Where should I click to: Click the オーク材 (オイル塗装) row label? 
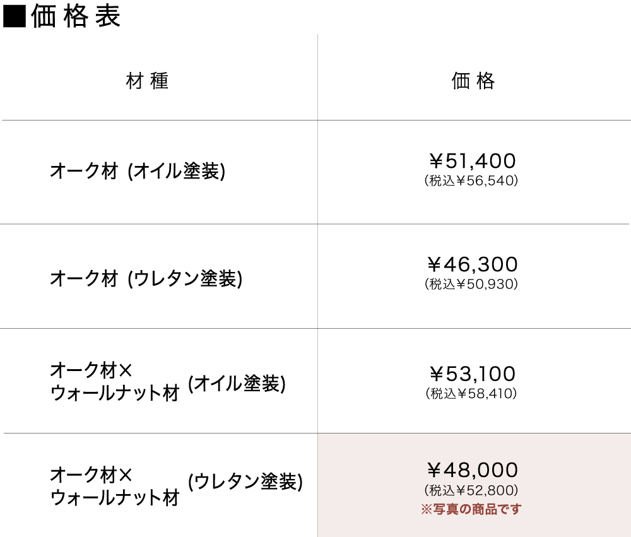pyautogui.click(x=138, y=171)
